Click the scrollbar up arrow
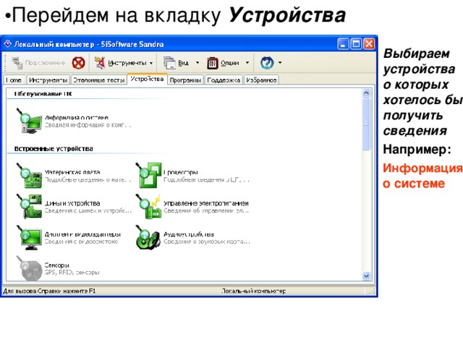 click(366, 93)
